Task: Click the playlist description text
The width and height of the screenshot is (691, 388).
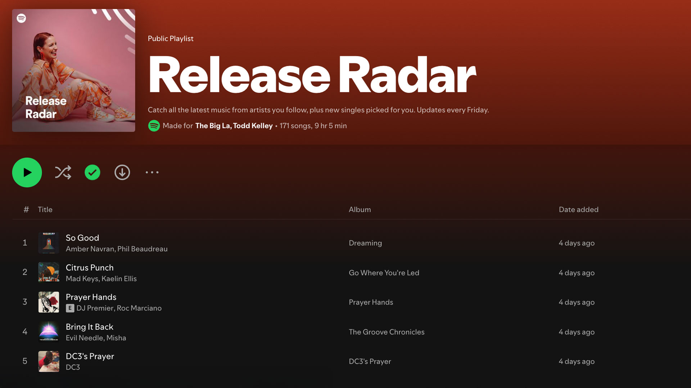Action: tap(318, 110)
